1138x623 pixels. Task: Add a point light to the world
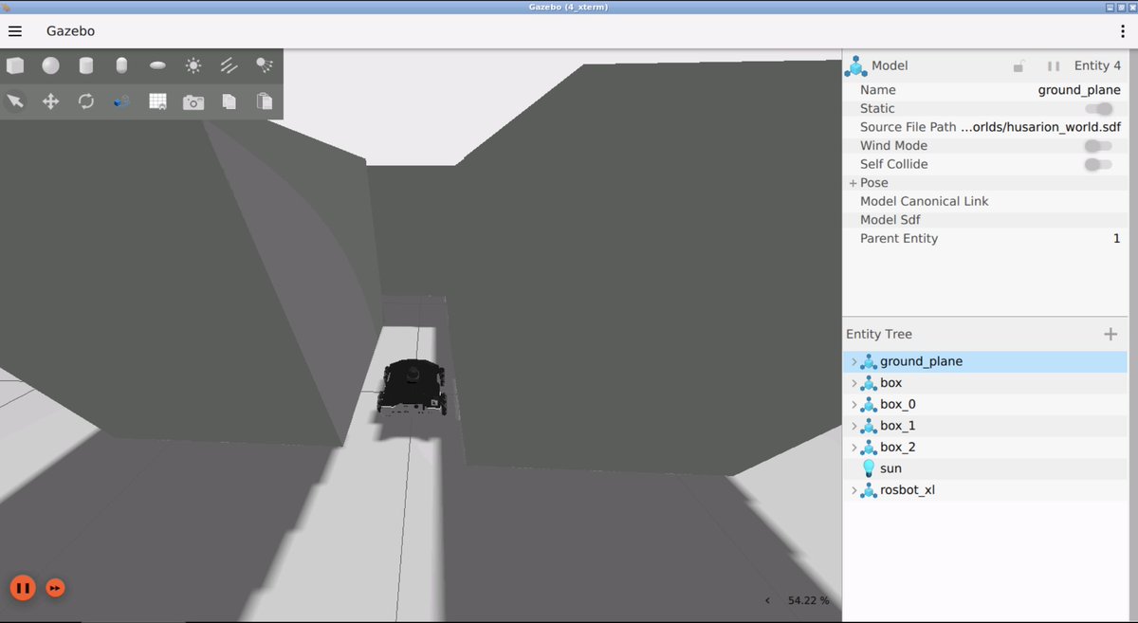pyautogui.click(x=193, y=64)
